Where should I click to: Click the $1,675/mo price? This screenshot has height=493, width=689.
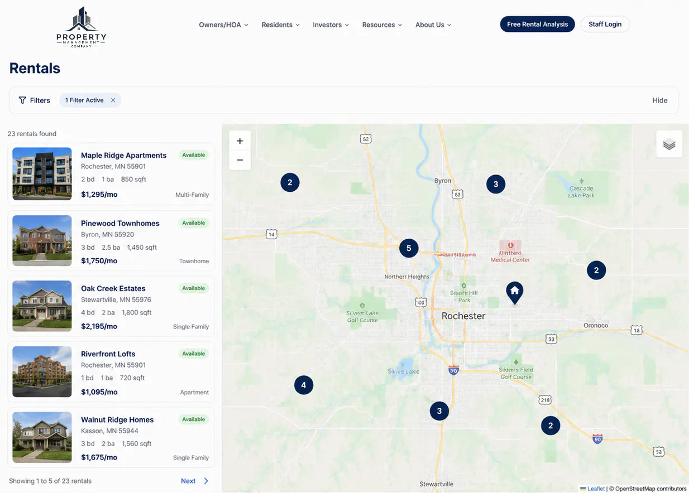99,457
